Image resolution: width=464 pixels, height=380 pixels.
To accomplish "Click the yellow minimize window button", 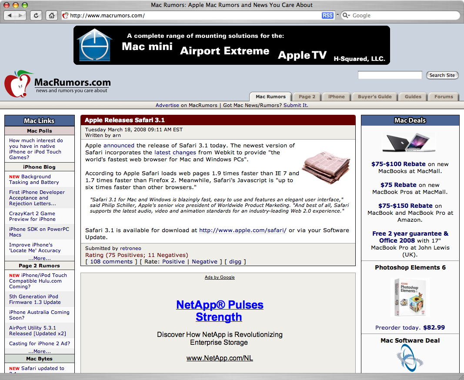I will click(16, 5).
